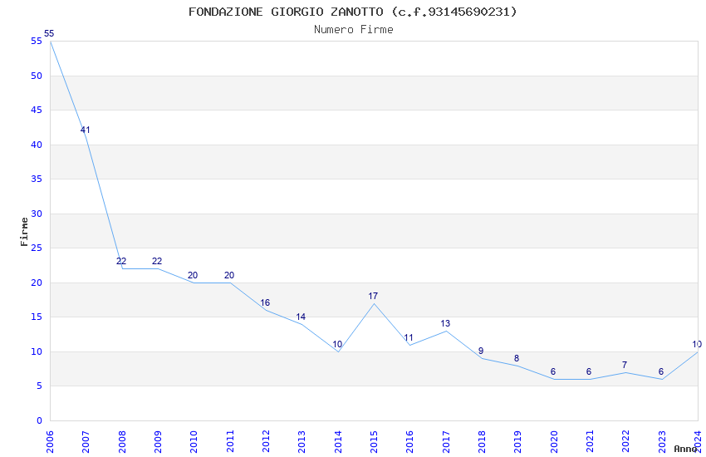The image size is (706, 457).
Task: Click the data label 14 at 2013
Action: click(x=301, y=317)
